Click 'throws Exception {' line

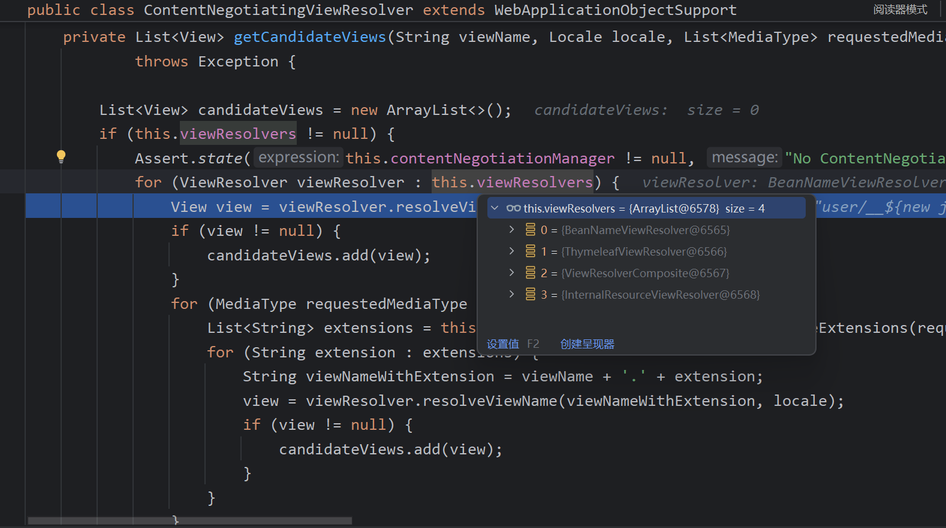pos(215,62)
